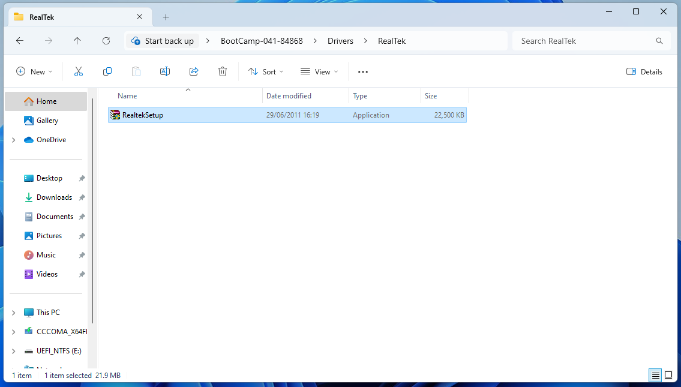This screenshot has height=387, width=681.
Task: Switch to details list view icon
Action: pyautogui.click(x=655, y=375)
